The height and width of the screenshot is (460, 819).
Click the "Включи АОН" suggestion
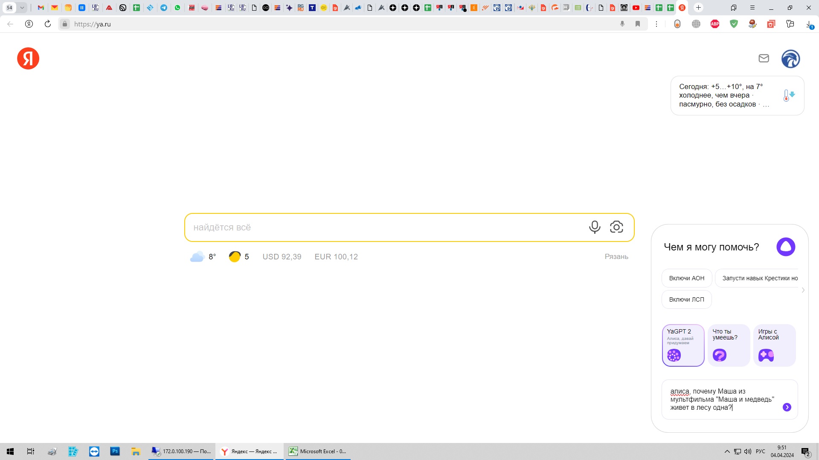686,278
